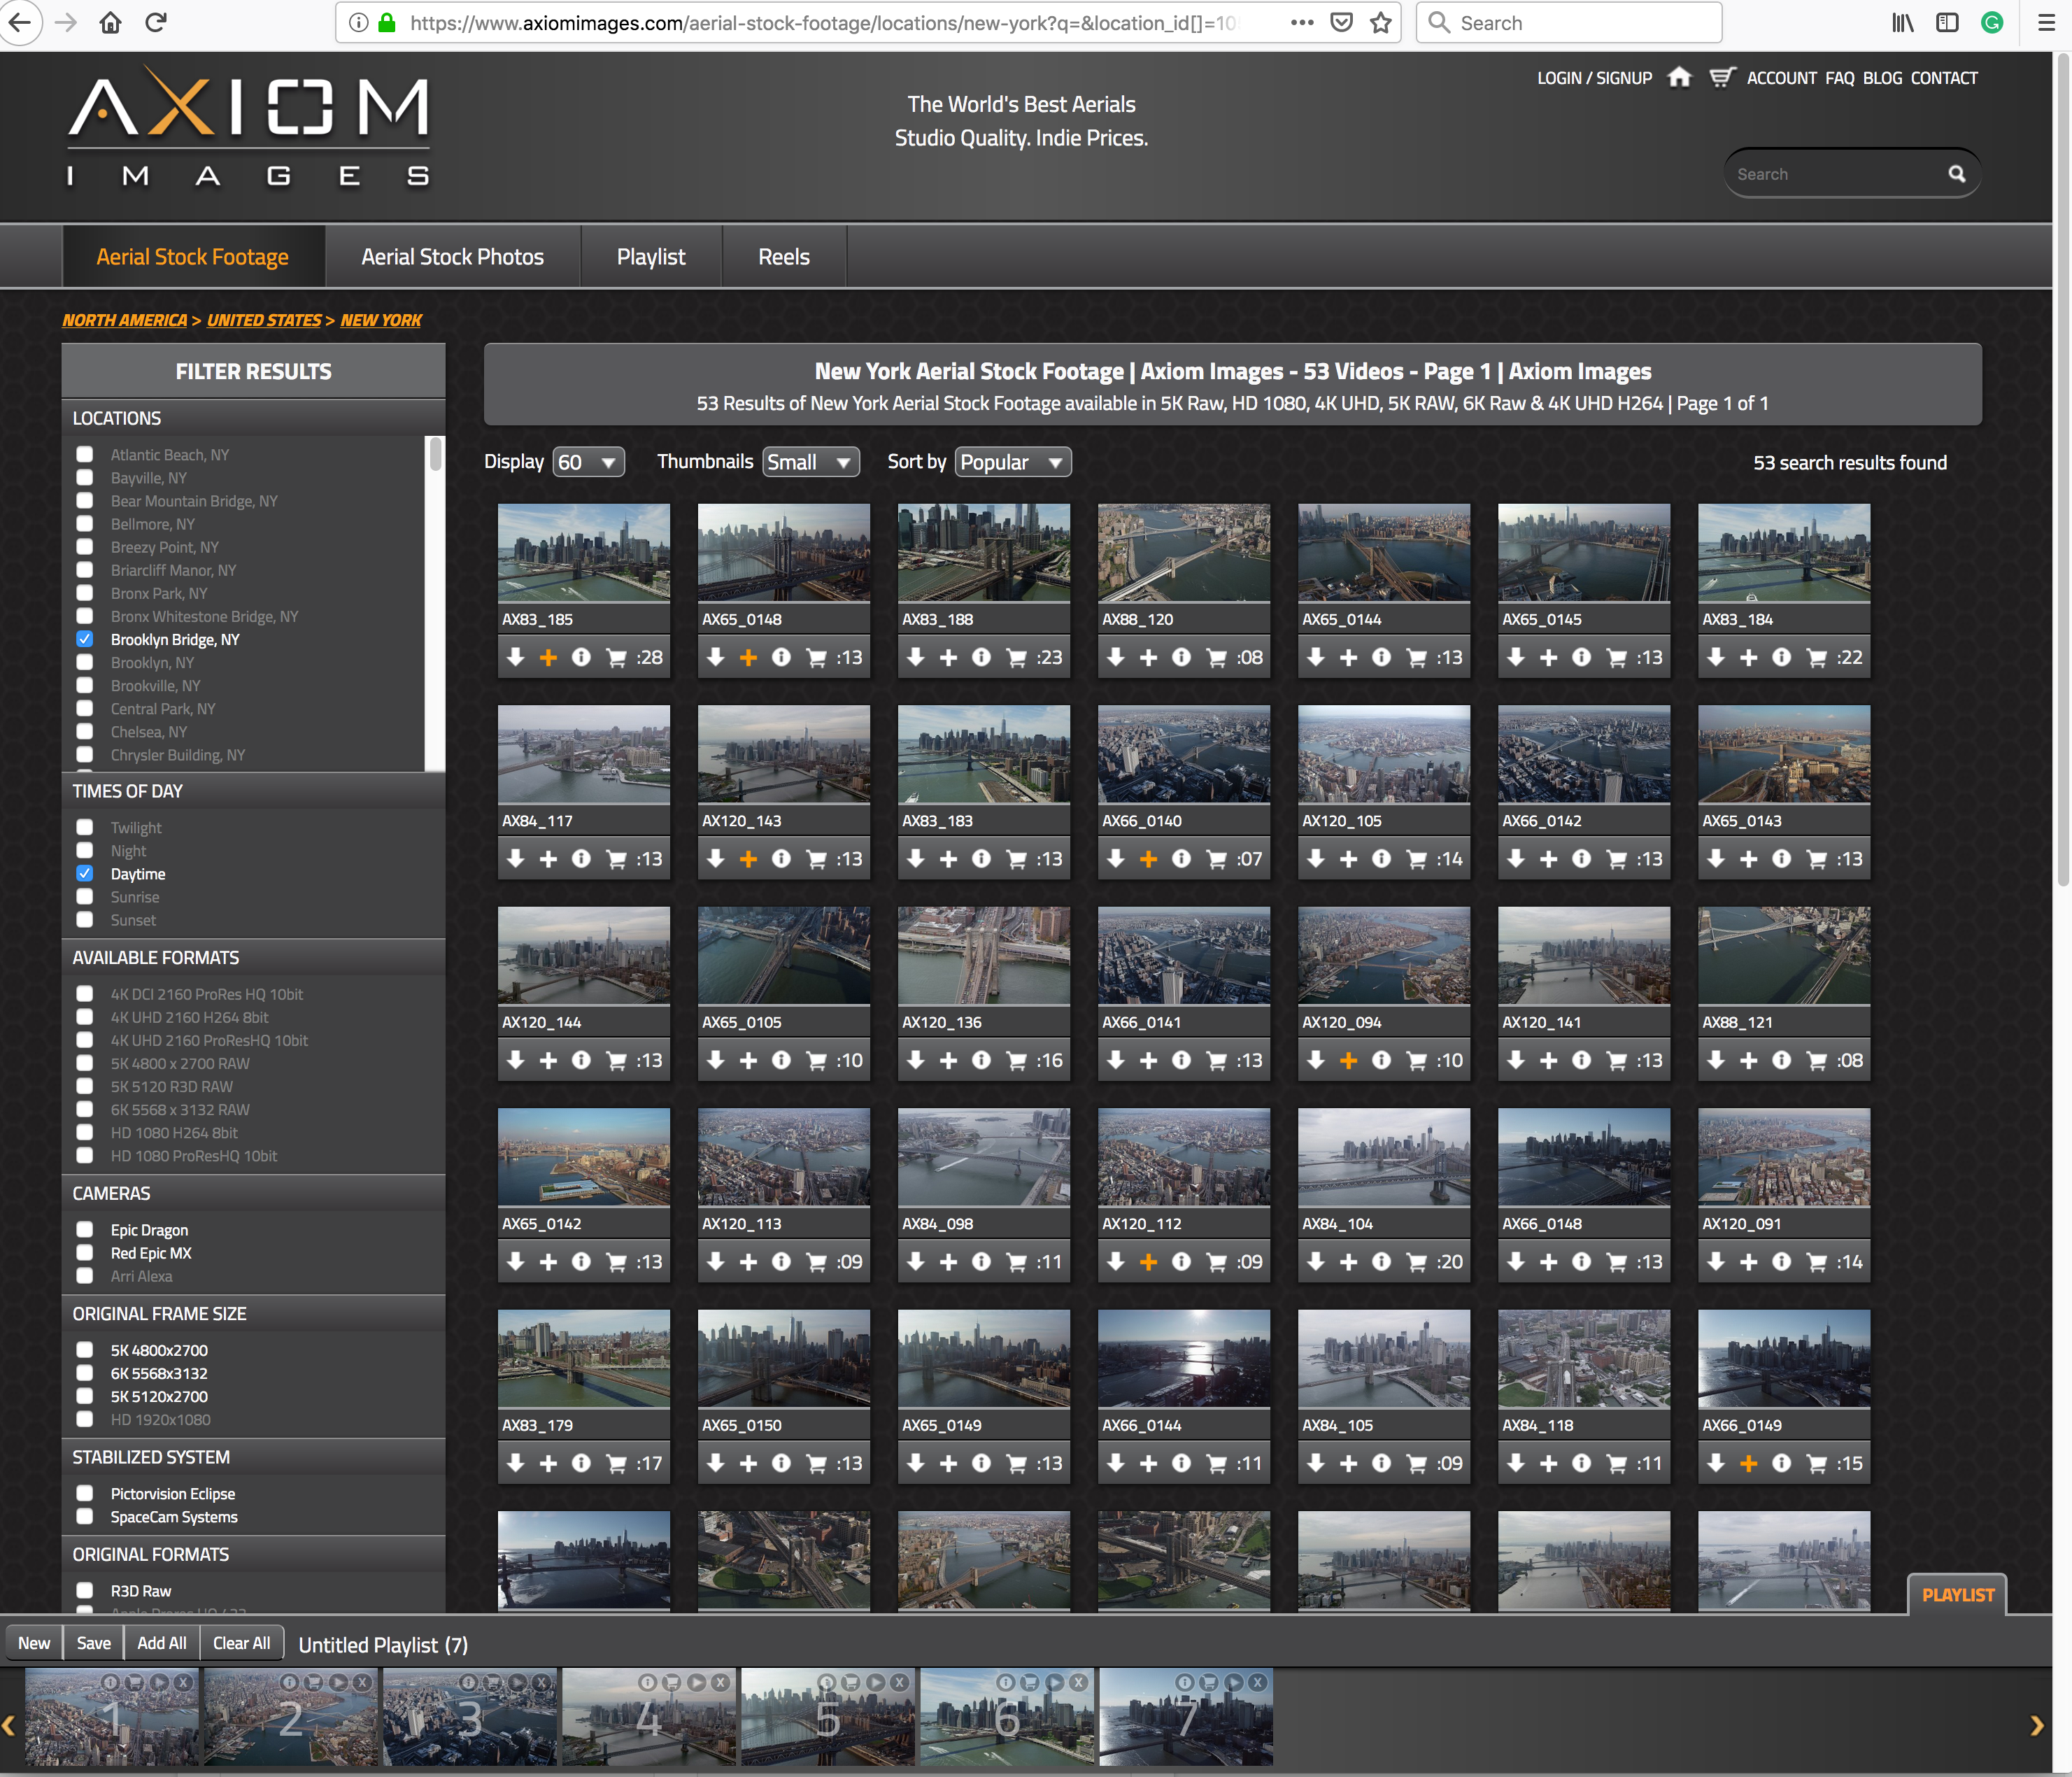Open the Reels tab
This screenshot has height=1777, width=2072.
(x=783, y=257)
